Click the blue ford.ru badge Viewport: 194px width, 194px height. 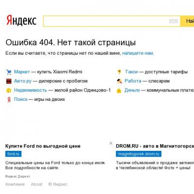[13, 154]
